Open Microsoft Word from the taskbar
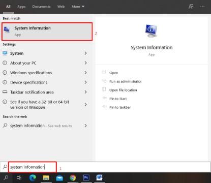The image size is (211, 183). (99, 177)
